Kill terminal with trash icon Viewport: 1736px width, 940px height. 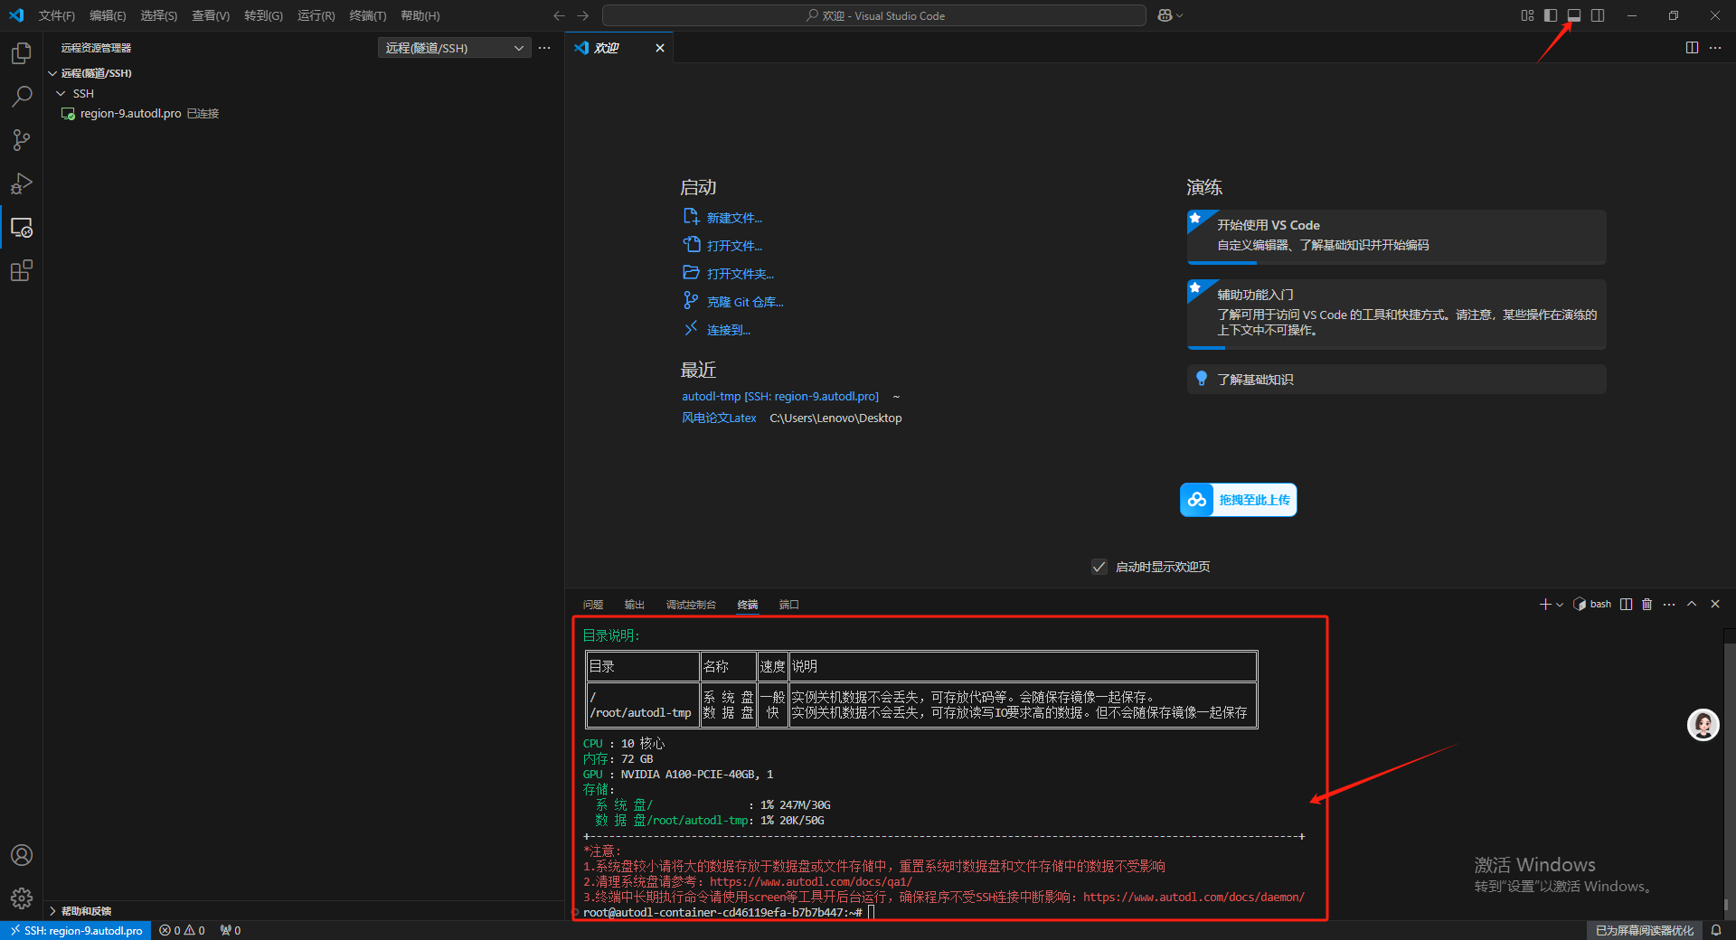(1647, 605)
